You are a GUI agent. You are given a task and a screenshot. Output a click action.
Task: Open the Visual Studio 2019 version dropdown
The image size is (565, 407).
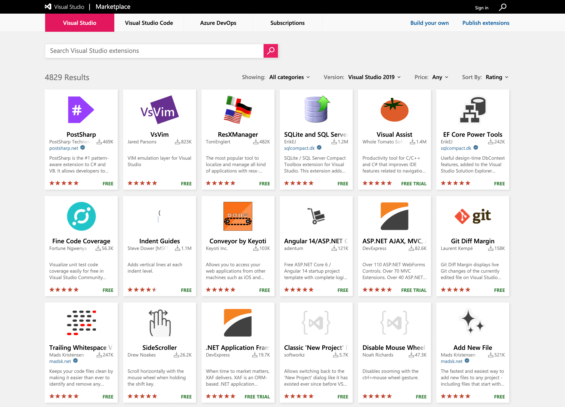(x=374, y=77)
